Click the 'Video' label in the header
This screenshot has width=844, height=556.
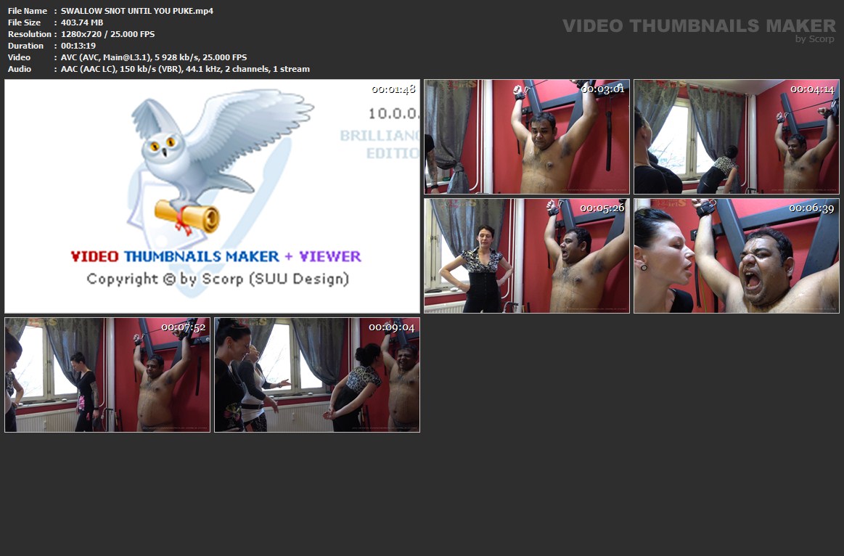20,57
